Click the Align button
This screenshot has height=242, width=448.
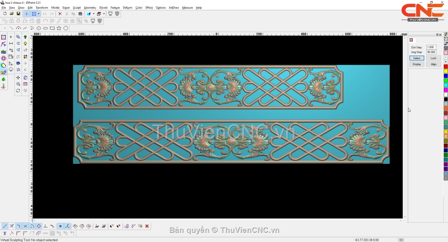click(x=433, y=64)
